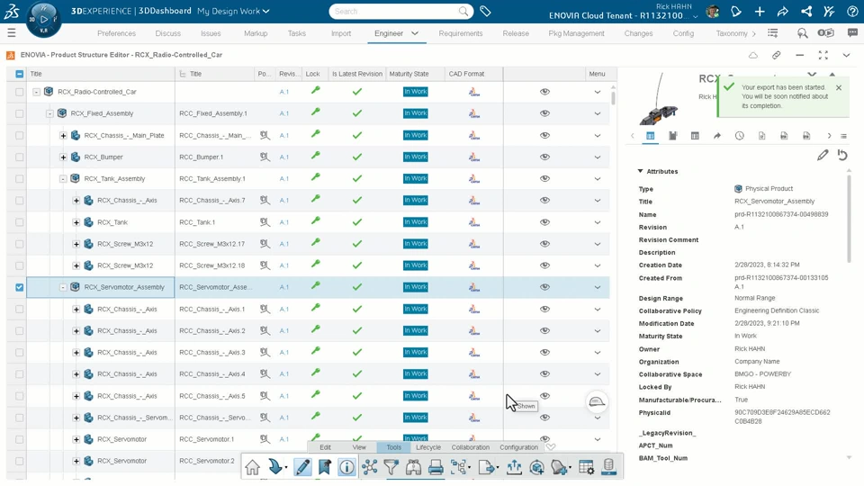
Task: Click the link chain icon in widget header
Action: [x=777, y=55]
